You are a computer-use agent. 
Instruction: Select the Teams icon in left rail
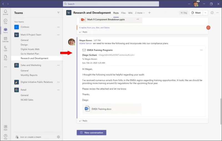[5, 30]
